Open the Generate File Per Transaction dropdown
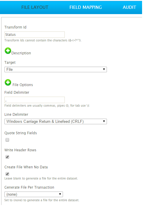Image resolution: width=145 pixels, height=208 pixels. 34,194
